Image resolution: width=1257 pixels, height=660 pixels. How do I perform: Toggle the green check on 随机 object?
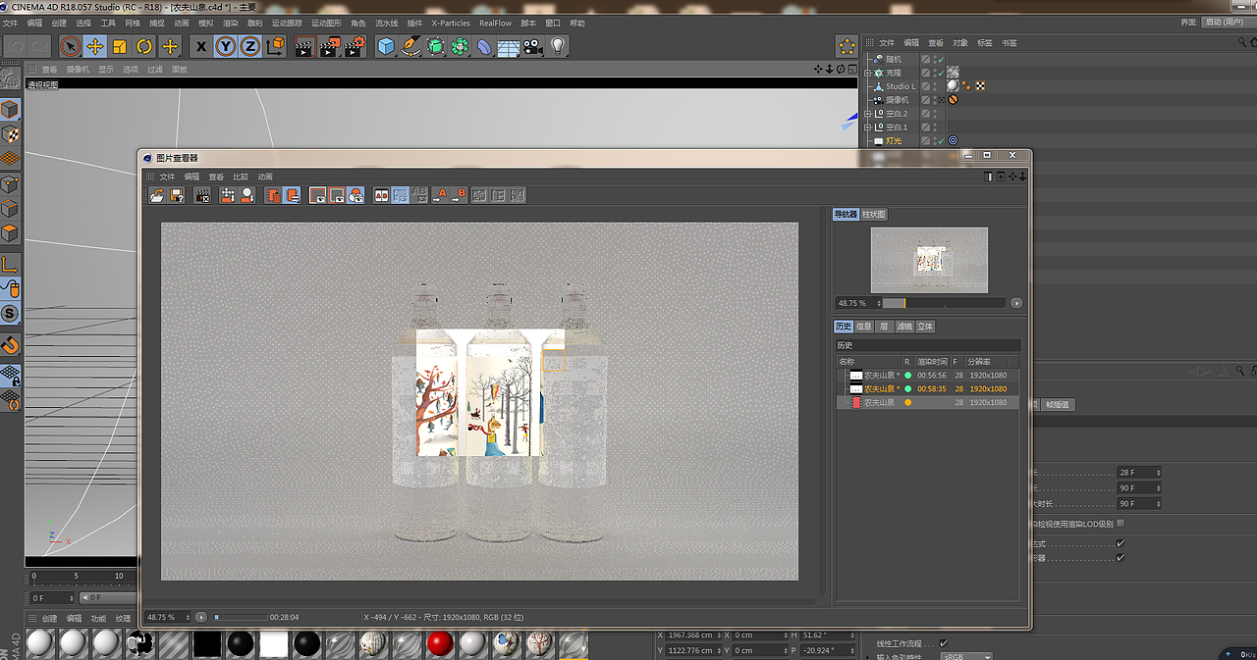941,59
